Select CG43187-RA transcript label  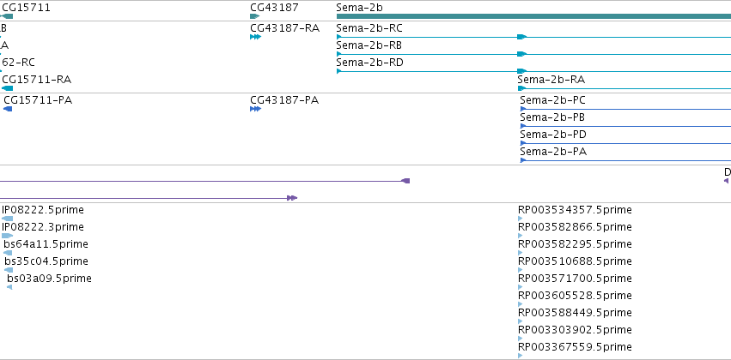(x=285, y=28)
